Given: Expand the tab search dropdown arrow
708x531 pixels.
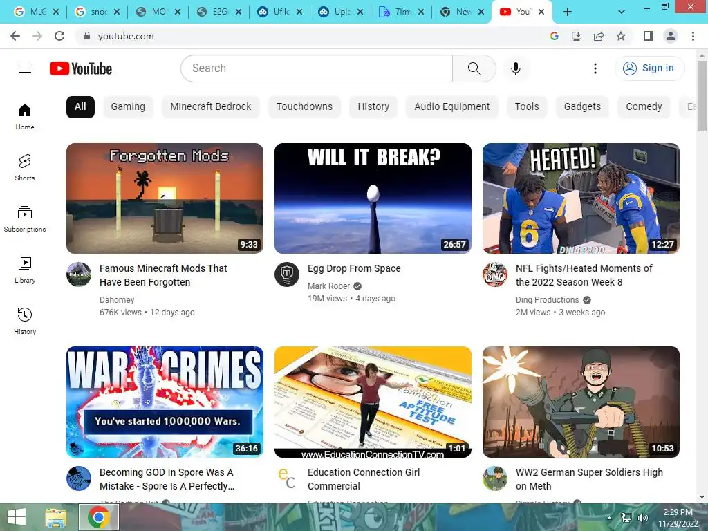Looking at the screenshot, I should click(x=622, y=12).
